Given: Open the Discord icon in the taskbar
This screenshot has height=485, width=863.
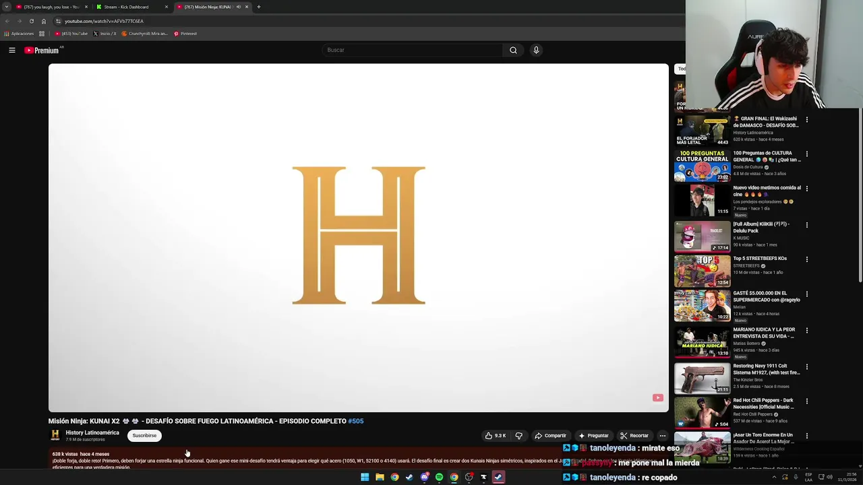Looking at the screenshot, I should click(424, 477).
